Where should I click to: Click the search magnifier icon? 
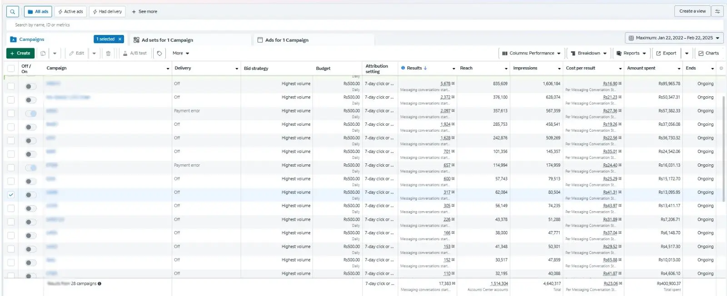coord(13,11)
